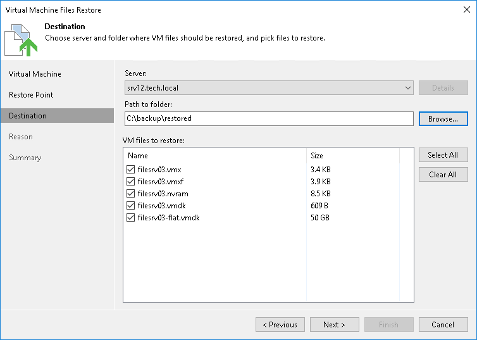The image size is (477, 340).
Task: Click the Path to folder field
Action: (x=269, y=118)
